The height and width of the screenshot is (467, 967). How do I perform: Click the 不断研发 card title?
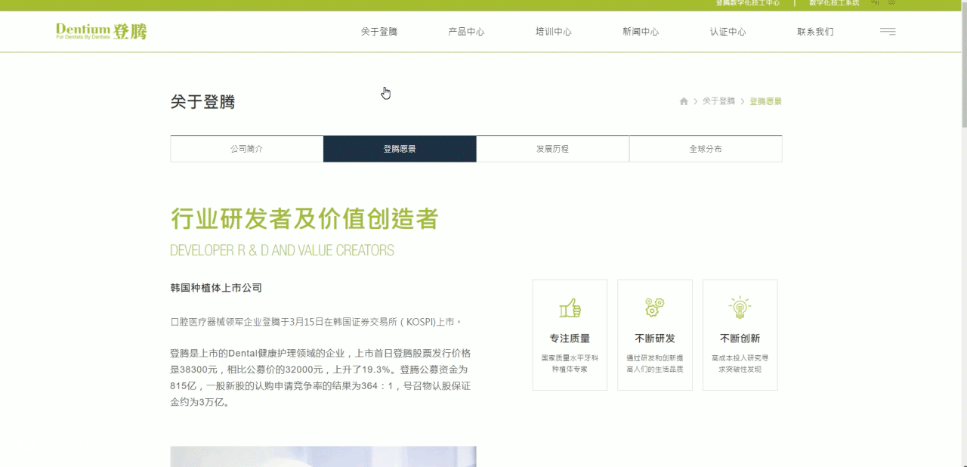coord(655,339)
